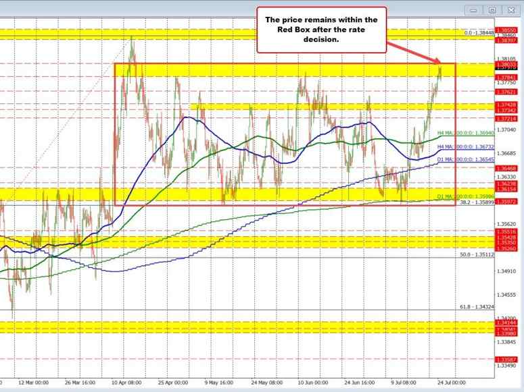Click the red 1.38550 price level tag
524x392 pixels.
[x=506, y=30]
